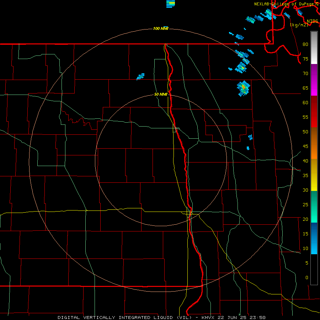Image resolution: width=320 pixels, height=320 pixels.
Task: Pick the purple segment of the color scale
Action: click(x=314, y=72)
